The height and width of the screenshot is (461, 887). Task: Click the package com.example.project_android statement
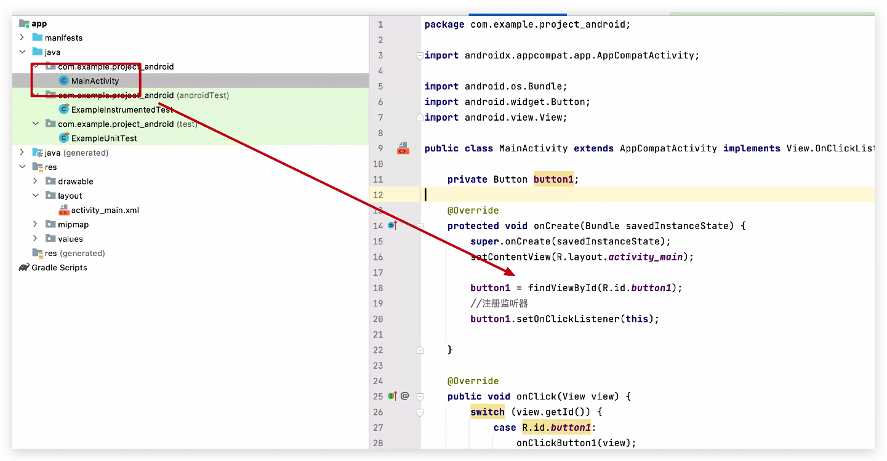528,25
